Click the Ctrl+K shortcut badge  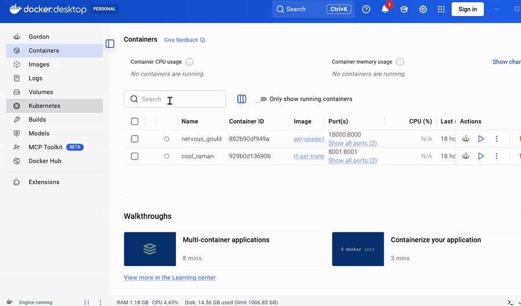339,9
